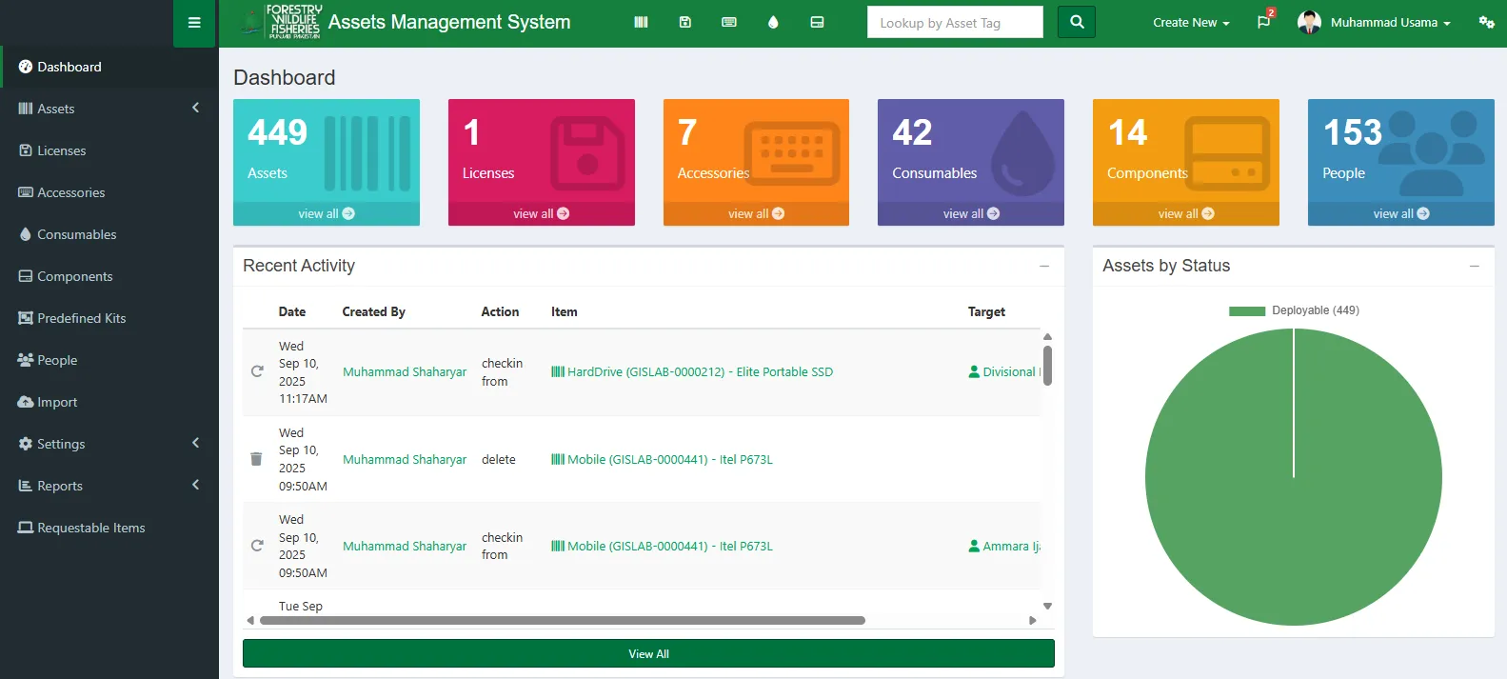This screenshot has height=679, width=1507.
Task: Open the Consumables droplet icon in top navbar
Action: pos(773,22)
